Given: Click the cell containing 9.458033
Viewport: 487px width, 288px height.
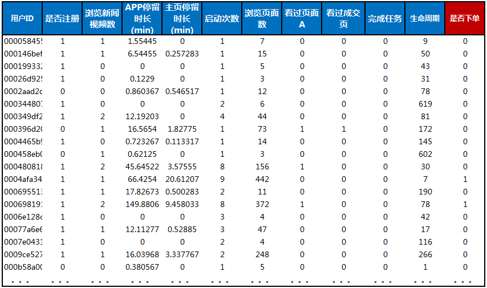Looking at the screenshot, I should (182, 204).
